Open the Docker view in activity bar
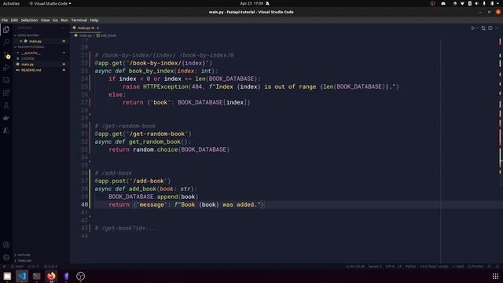 [6, 118]
